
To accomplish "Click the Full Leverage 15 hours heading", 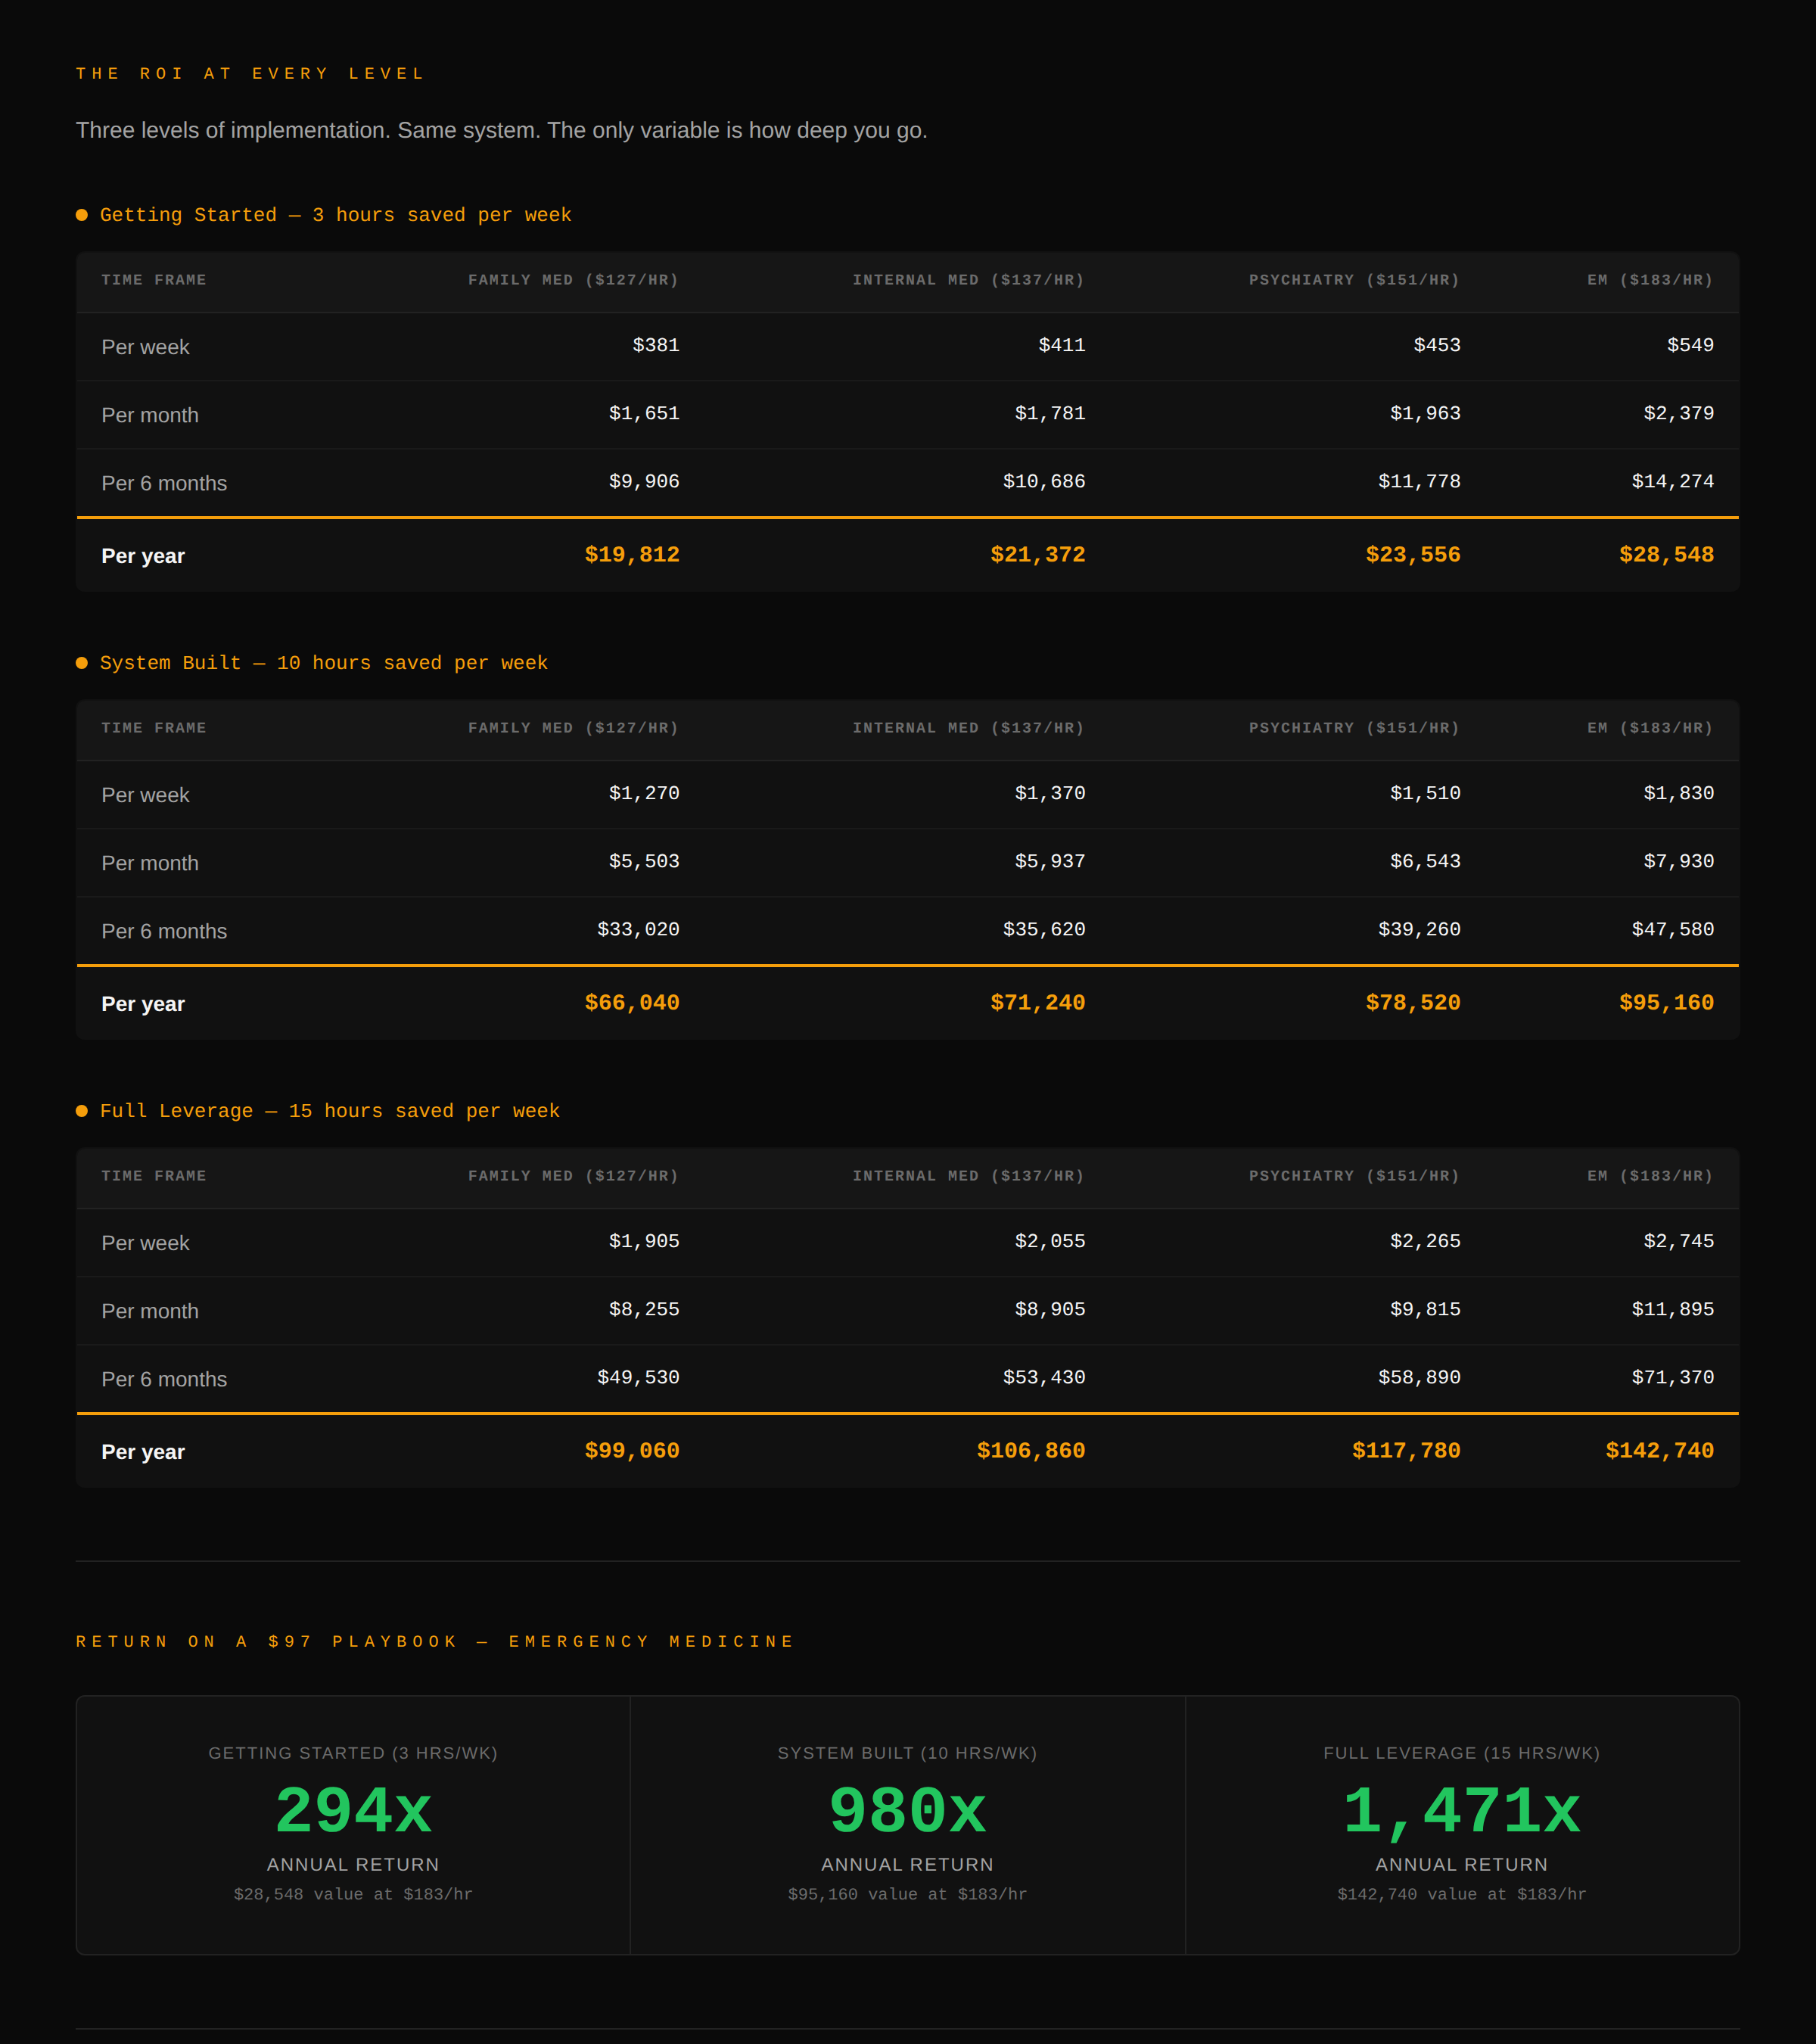I will coord(329,1111).
